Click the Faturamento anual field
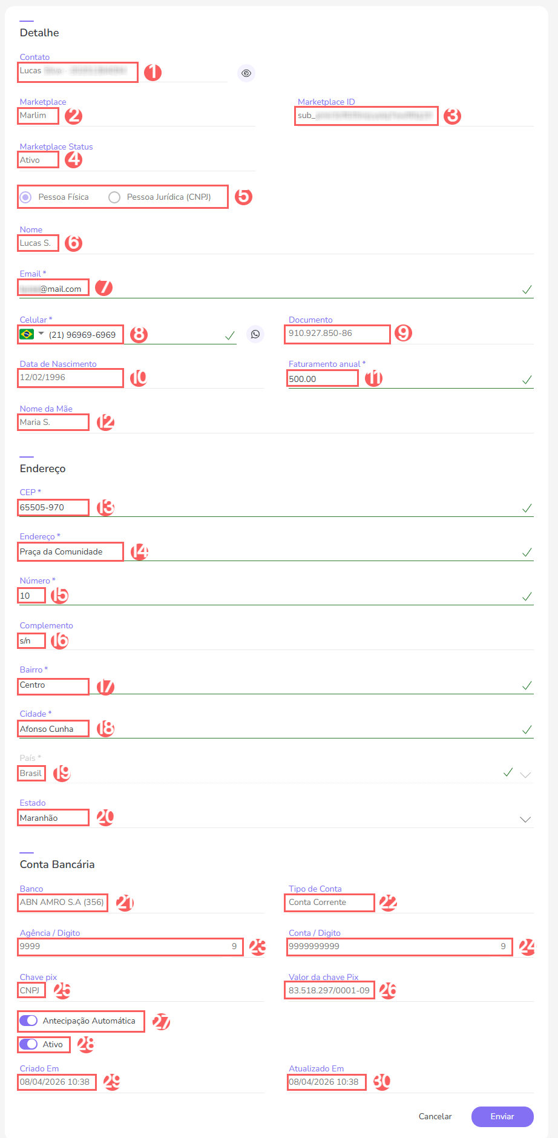 click(322, 378)
